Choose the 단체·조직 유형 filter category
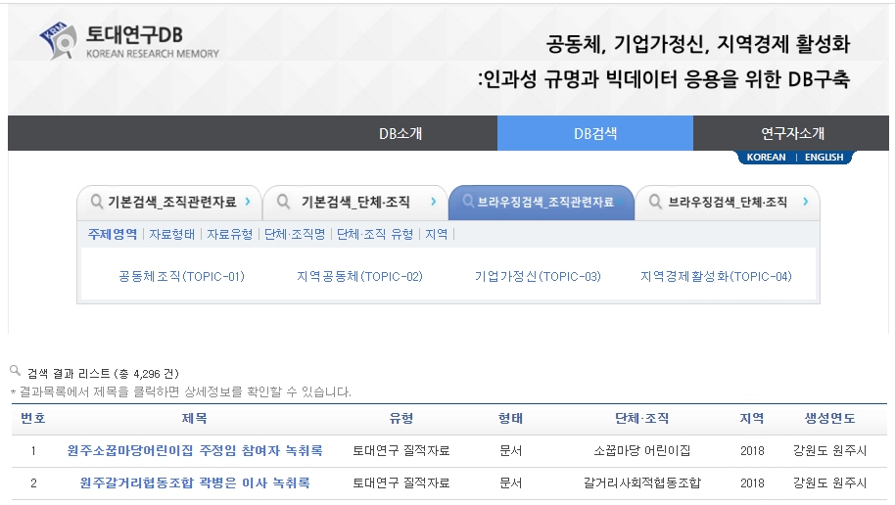The width and height of the screenshot is (895, 505). click(375, 234)
